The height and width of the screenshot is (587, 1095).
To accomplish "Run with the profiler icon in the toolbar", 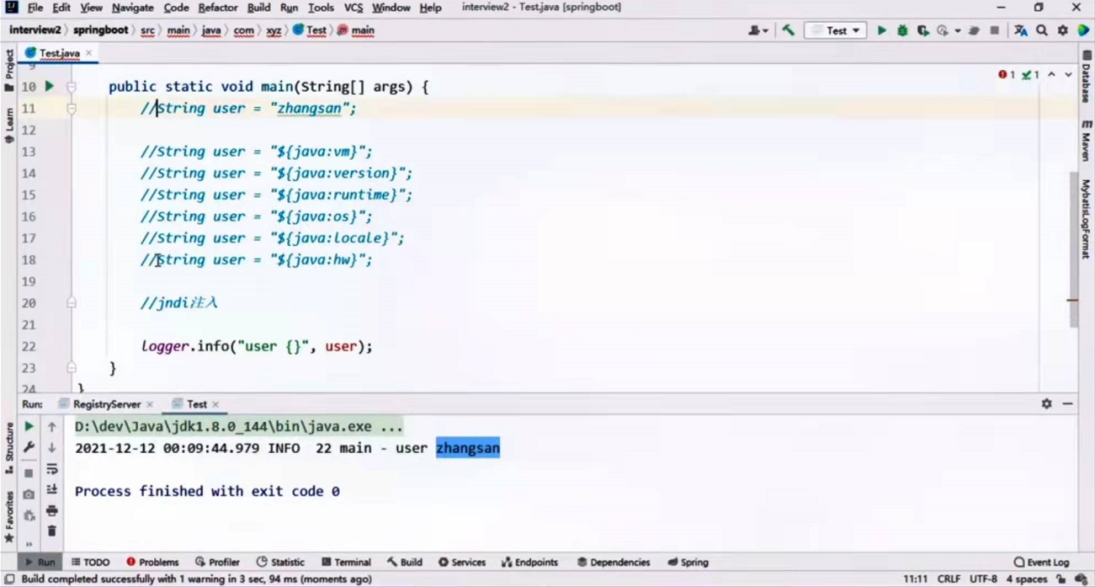I will tap(944, 30).
